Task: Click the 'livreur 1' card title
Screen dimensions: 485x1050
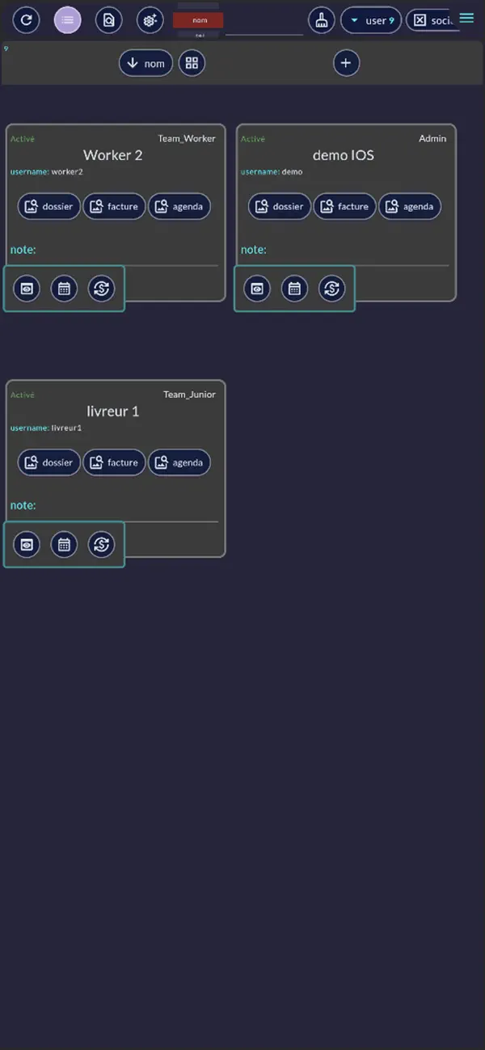Action: (113, 411)
